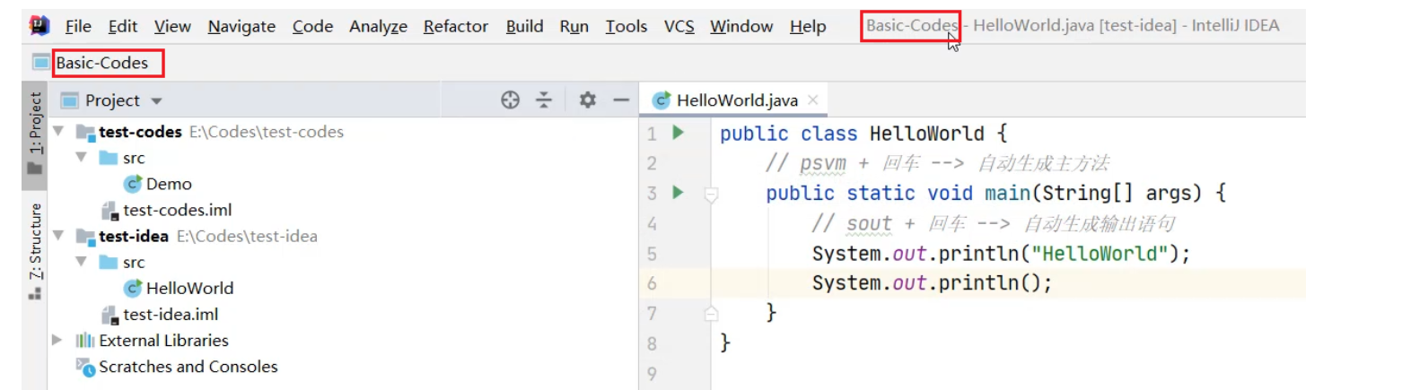Select src folder under test-idea
Screen dimensions: 1402x390
134,262
